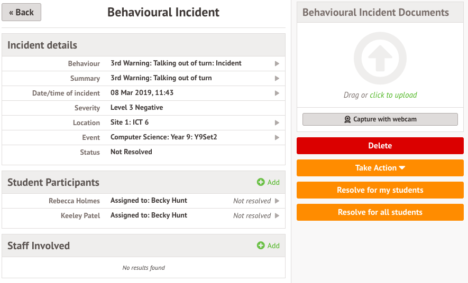Open the Location row arrow
The image size is (468, 283).
click(277, 122)
